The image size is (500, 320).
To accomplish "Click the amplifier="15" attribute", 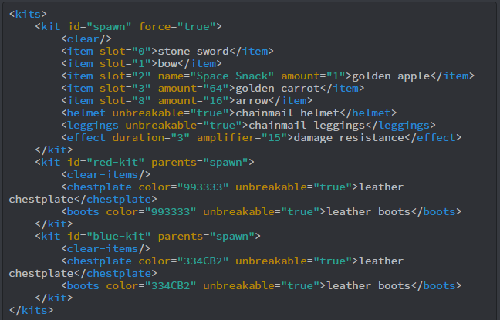I will click(x=242, y=138).
